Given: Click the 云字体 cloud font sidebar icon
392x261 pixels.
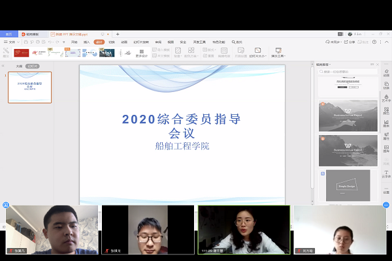Looking at the screenshot, I should pyautogui.click(x=386, y=174).
